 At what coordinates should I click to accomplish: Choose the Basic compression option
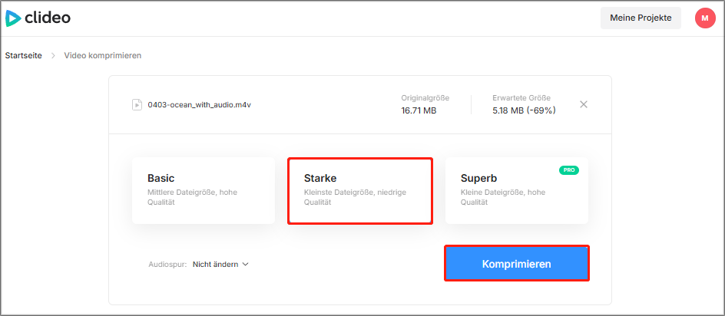tap(203, 190)
